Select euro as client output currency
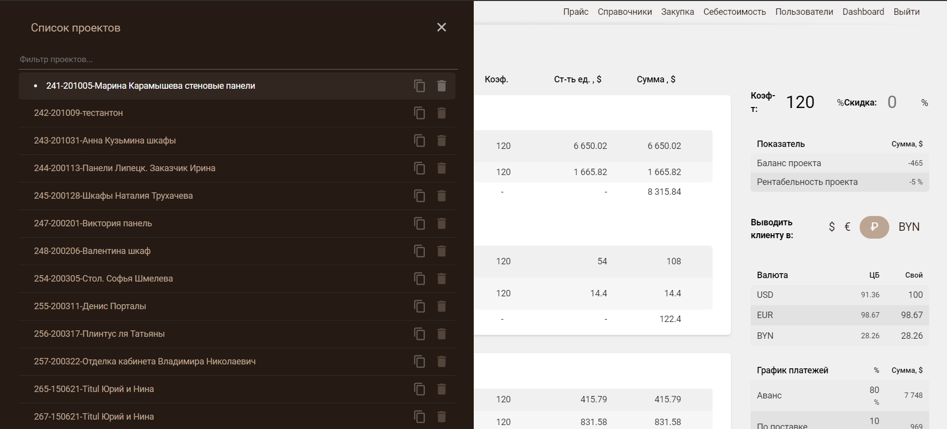 coord(847,227)
